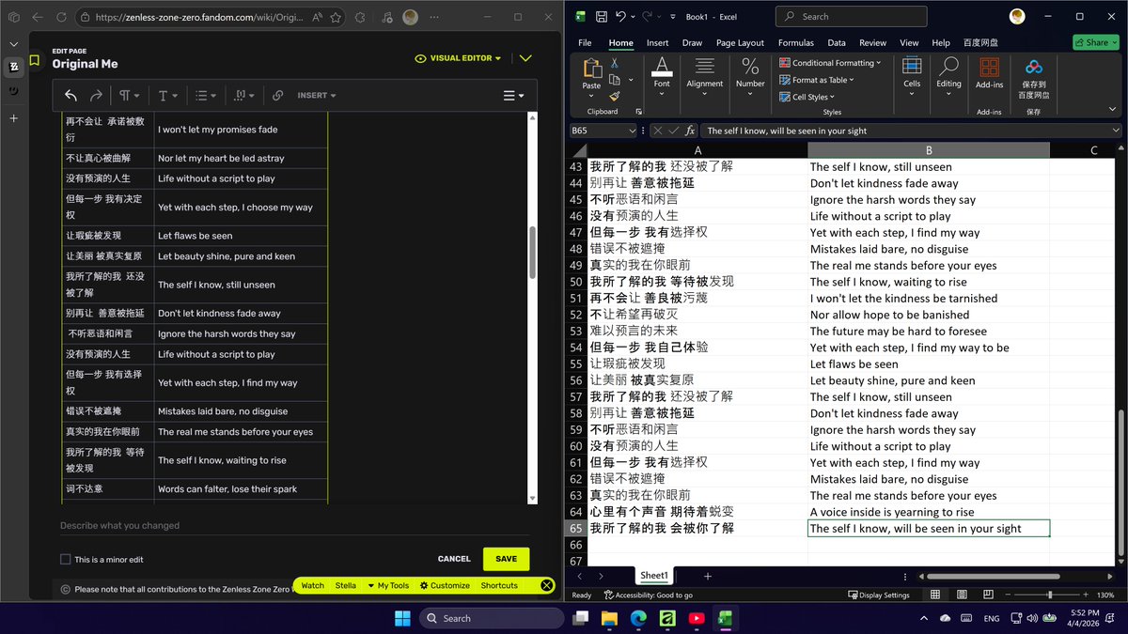This screenshot has width=1128, height=634.
Task: Open the INSERT menu in wiki editor
Action: [316, 96]
